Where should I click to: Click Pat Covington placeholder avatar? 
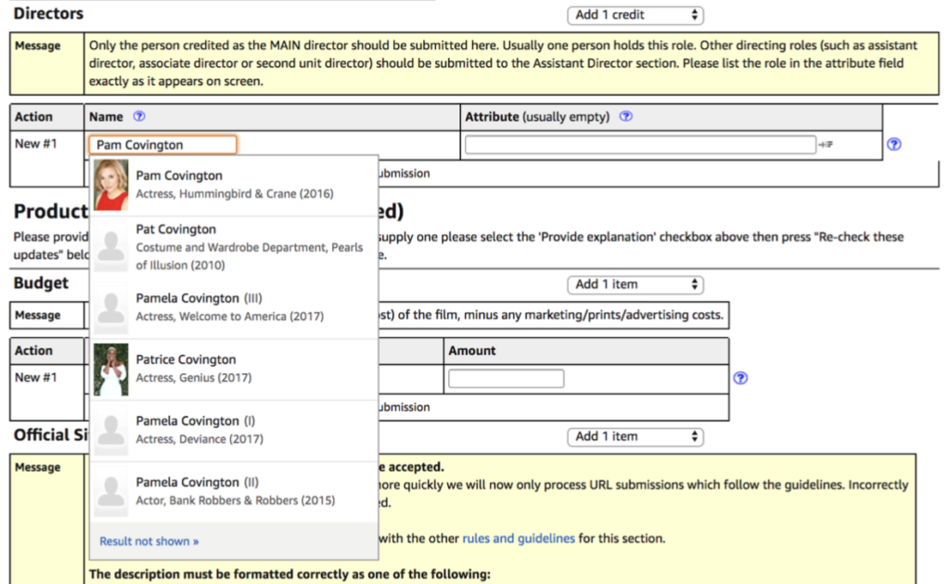pyautogui.click(x=111, y=247)
